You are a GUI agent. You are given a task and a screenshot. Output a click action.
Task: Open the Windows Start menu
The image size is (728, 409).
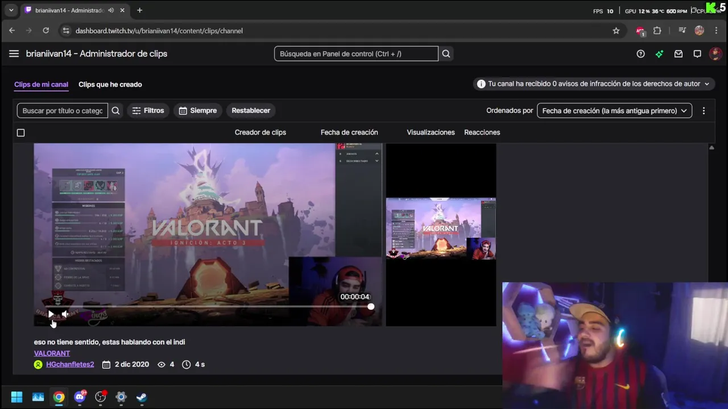(x=16, y=397)
